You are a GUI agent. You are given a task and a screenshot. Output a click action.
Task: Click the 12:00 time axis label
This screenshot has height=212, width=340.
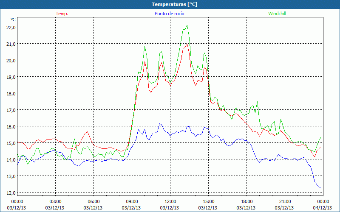point(170,202)
